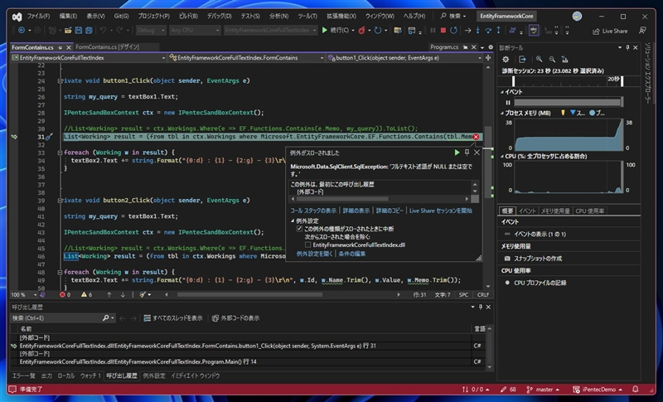Viewport: 663px width, 402px height.
Task: Click the notifications bell in status bar
Action: [635, 389]
